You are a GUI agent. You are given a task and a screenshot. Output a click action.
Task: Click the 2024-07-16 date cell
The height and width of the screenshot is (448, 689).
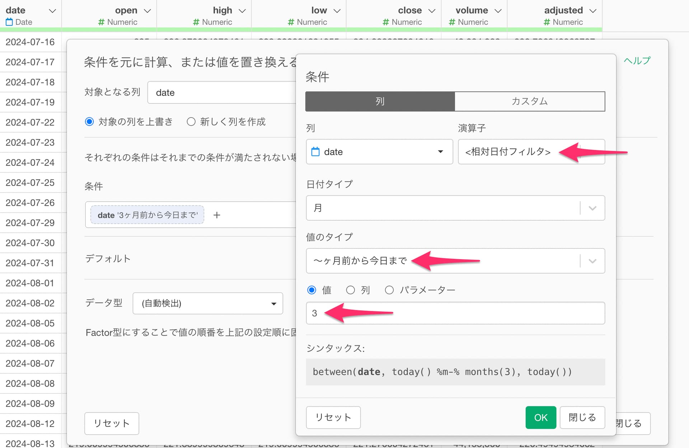(x=31, y=42)
